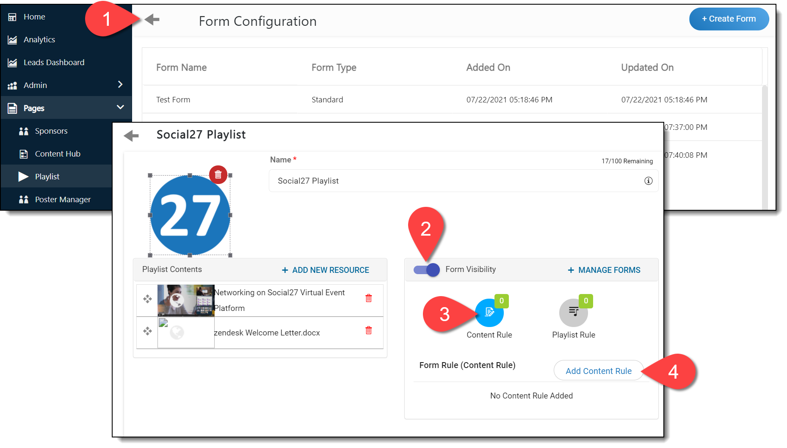Expand the Admin menu chevron

tap(120, 85)
